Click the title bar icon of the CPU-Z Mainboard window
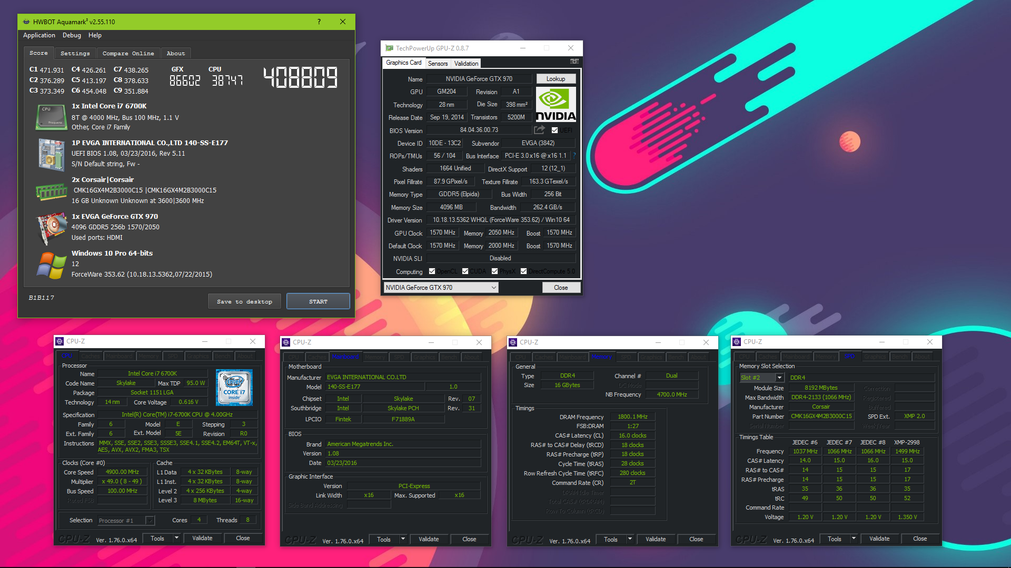Image resolution: width=1011 pixels, height=568 pixels. click(x=286, y=342)
